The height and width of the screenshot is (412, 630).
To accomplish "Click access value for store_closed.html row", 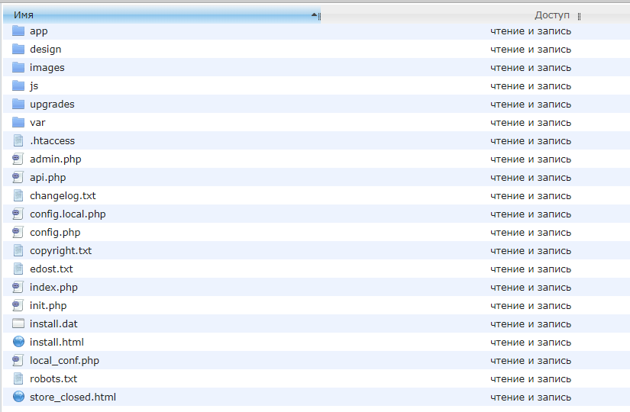I will [x=531, y=398].
